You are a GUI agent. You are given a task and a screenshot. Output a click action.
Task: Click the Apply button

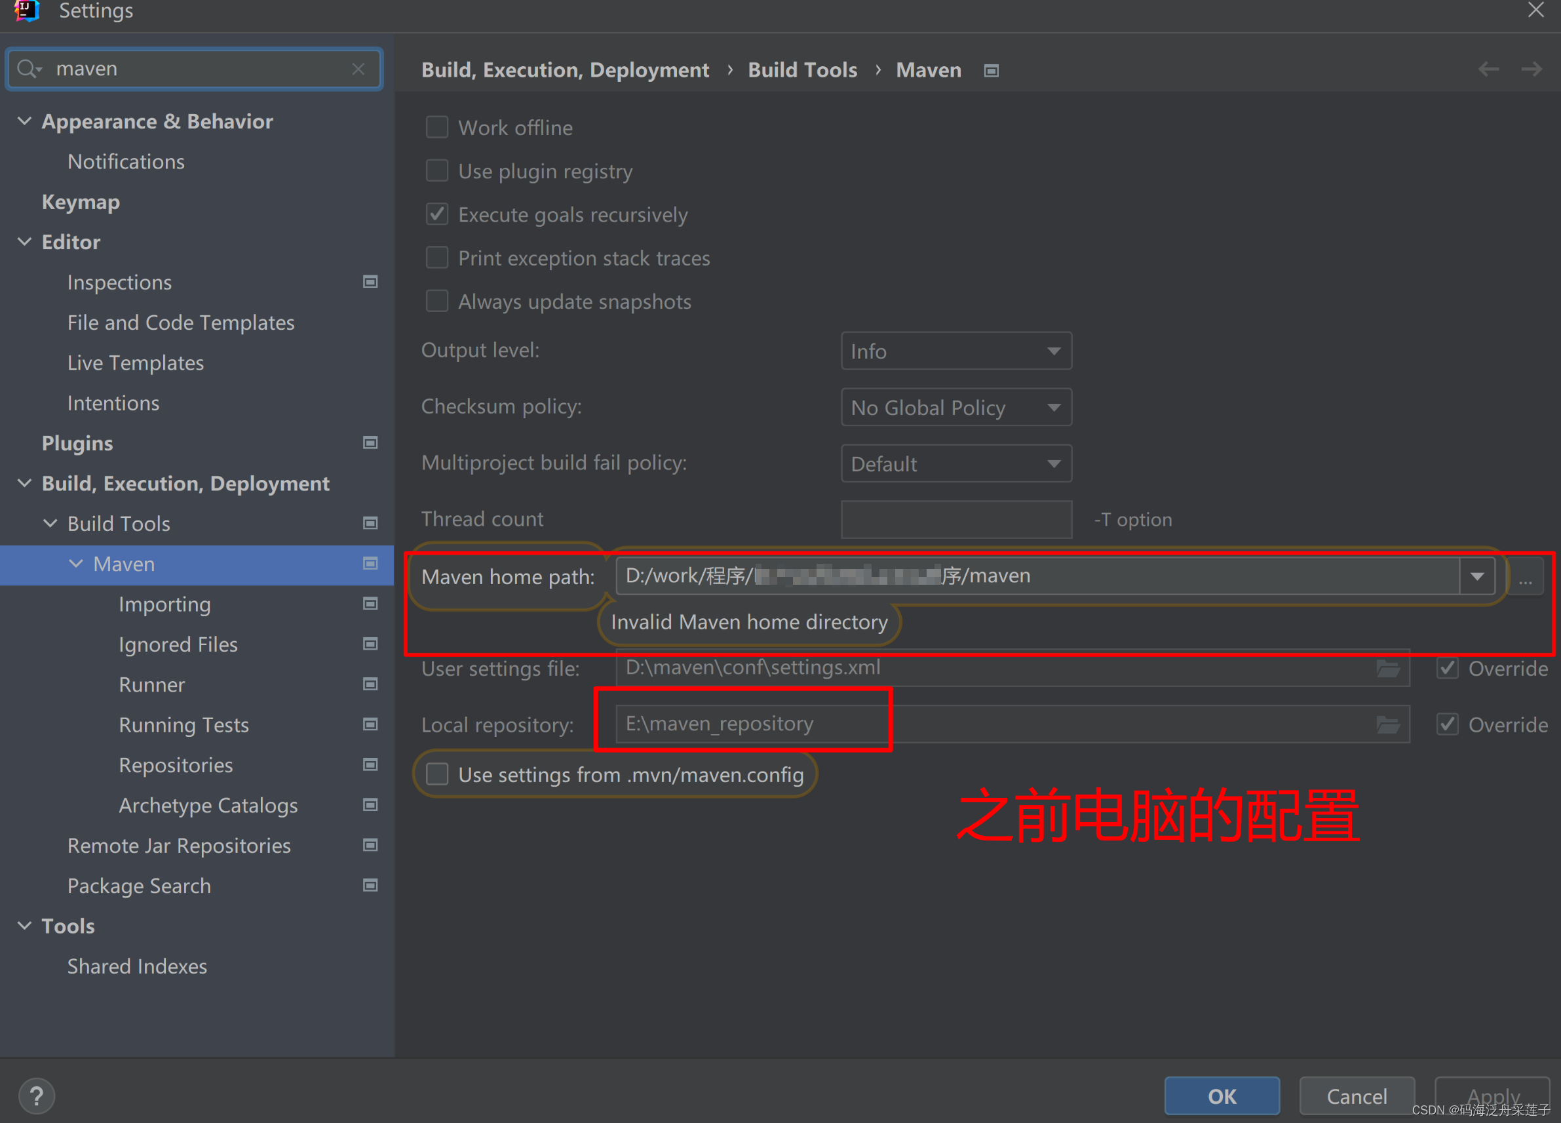coord(1492,1096)
